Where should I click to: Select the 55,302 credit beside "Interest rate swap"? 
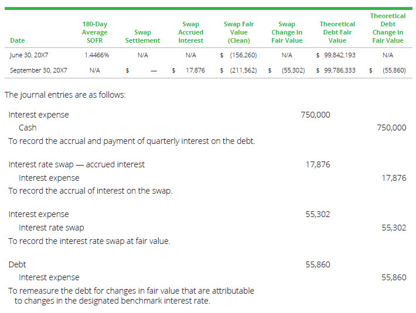394,228
